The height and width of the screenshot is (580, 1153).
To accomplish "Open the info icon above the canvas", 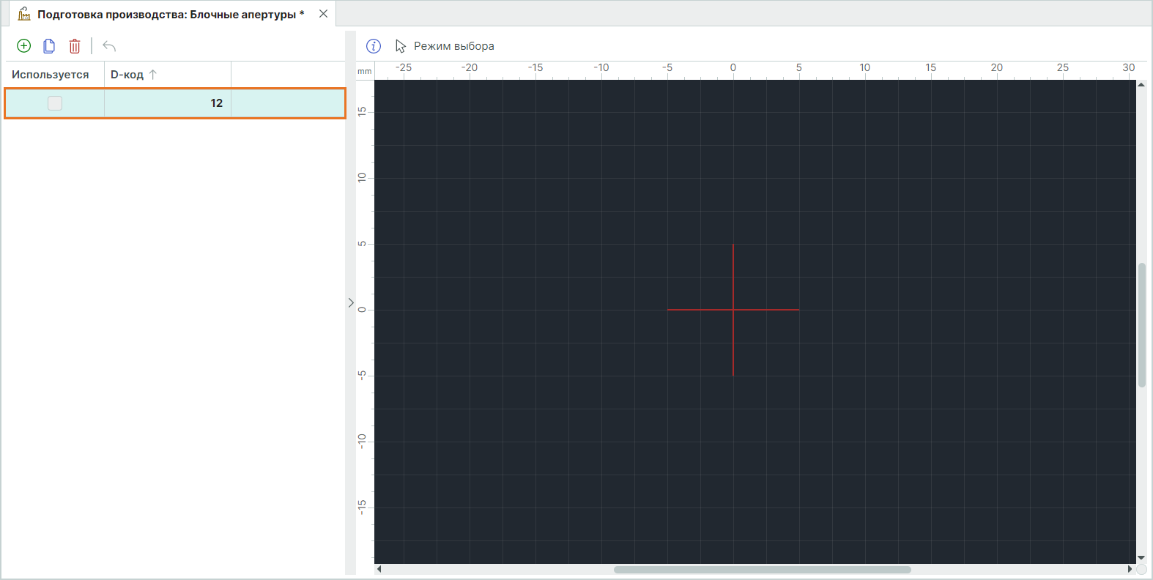I will pyautogui.click(x=374, y=46).
